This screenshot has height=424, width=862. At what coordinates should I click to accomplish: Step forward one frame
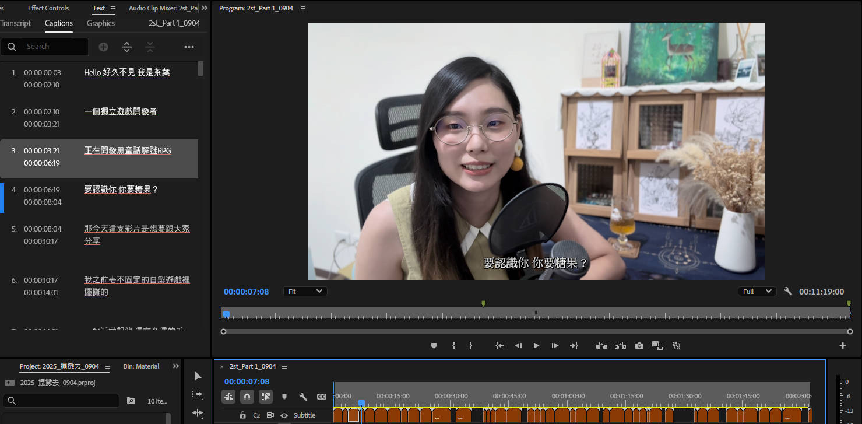pos(555,346)
